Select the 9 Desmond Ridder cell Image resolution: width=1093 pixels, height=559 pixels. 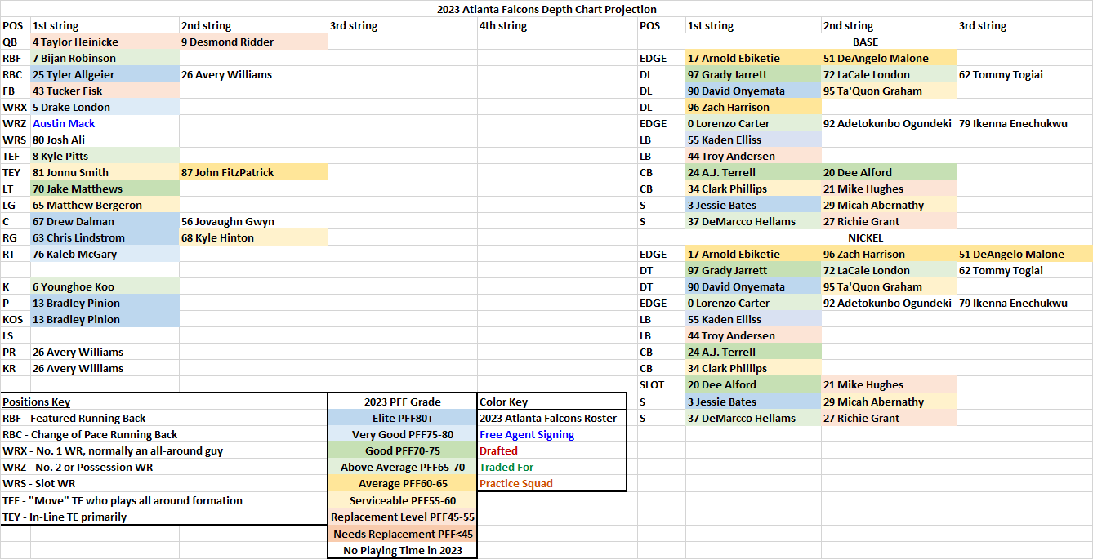253,42
